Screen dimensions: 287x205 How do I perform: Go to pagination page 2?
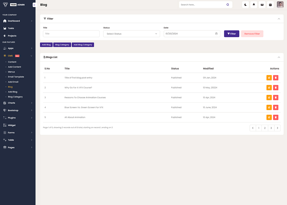click(265, 128)
